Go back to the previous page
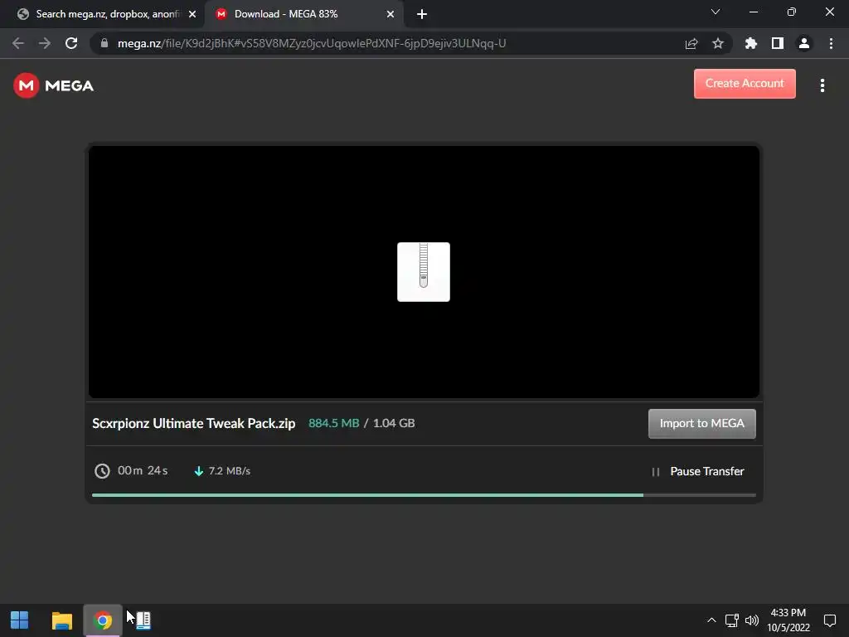 point(18,43)
